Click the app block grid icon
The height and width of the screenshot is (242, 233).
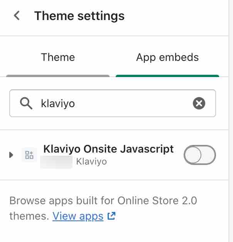click(x=29, y=155)
